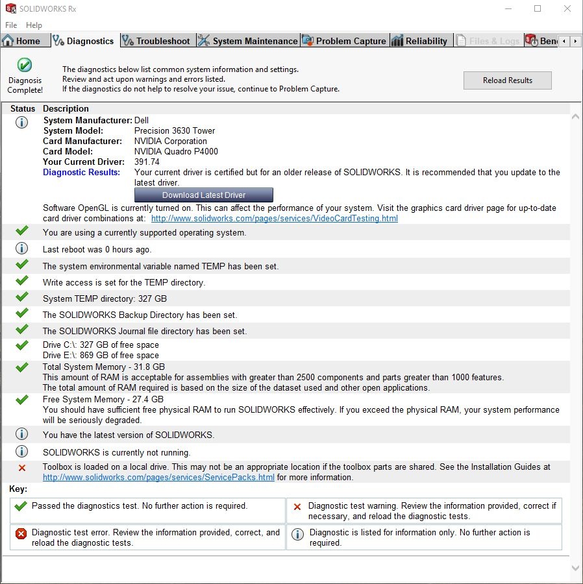Switch to the Troubleshoot tab
The height and width of the screenshot is (584, 583).
coord(158,41)
